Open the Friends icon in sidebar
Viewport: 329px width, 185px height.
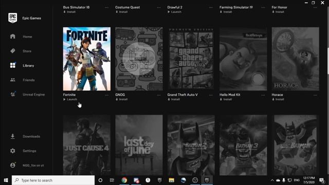click(x=12, y=80)
